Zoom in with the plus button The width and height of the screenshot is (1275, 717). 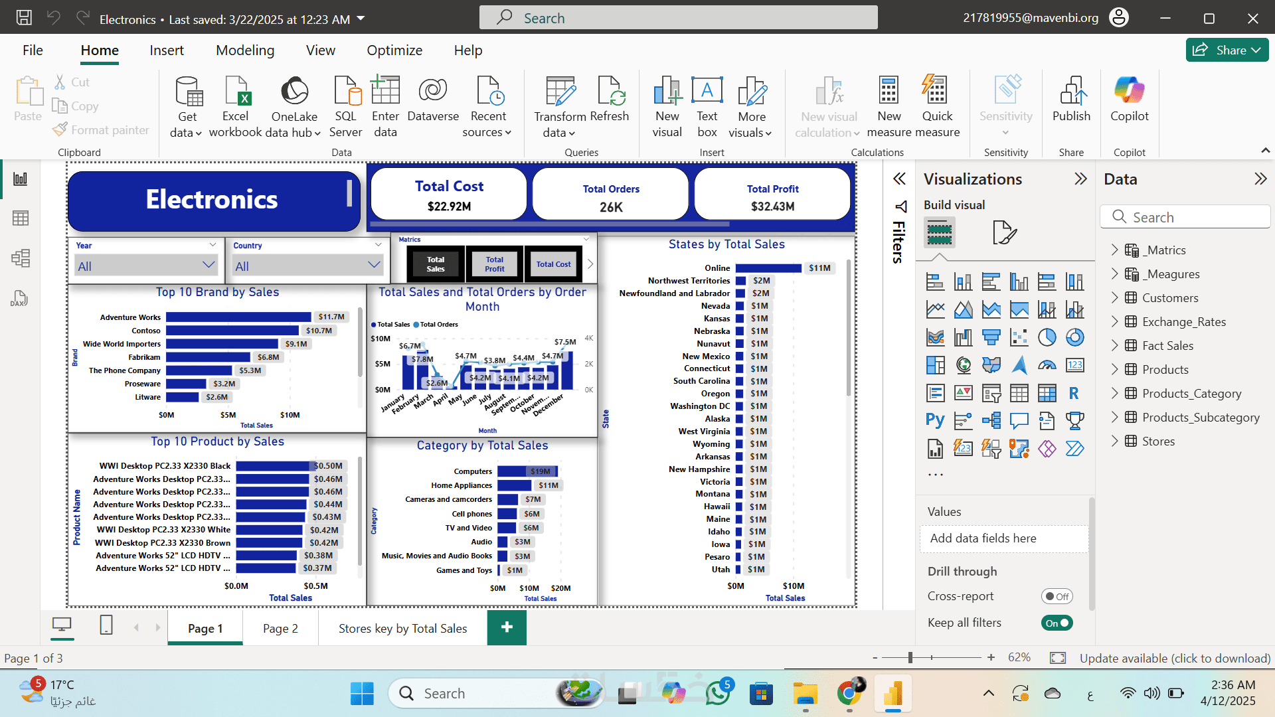(x=991, y=657)
